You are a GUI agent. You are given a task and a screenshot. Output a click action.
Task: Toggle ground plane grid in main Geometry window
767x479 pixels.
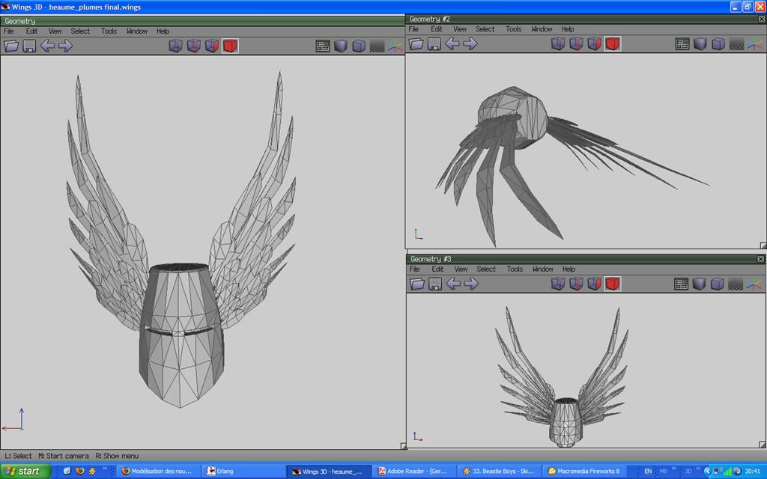pos(377,46)
